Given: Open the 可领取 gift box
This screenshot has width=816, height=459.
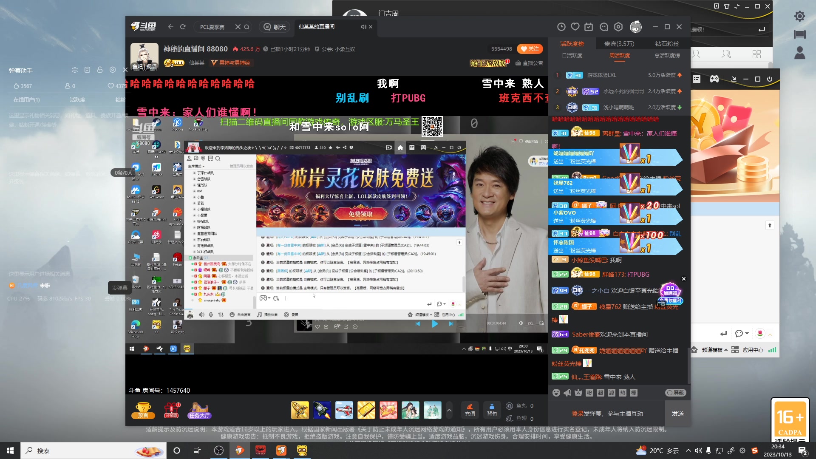Looking at the screenshot, I should click(x=172, y=410).
